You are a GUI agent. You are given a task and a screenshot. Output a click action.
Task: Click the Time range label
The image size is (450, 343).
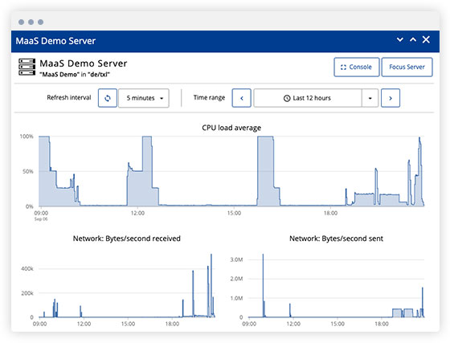pyautogui.click(x=209, y=98)
